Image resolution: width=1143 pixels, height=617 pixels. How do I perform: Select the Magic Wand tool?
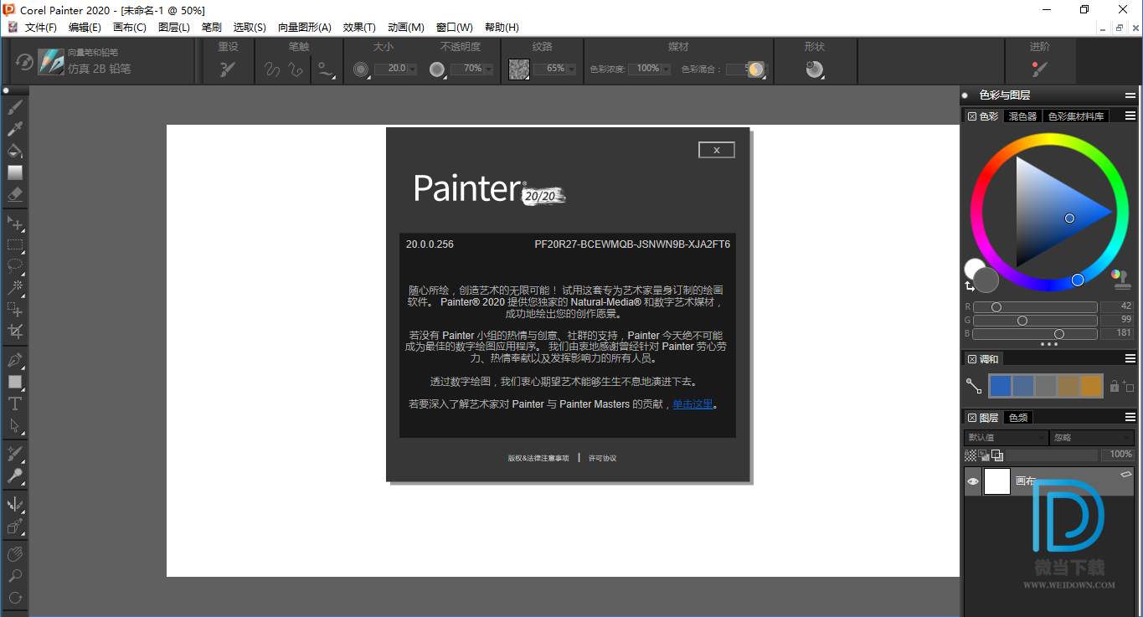point(15,288)
